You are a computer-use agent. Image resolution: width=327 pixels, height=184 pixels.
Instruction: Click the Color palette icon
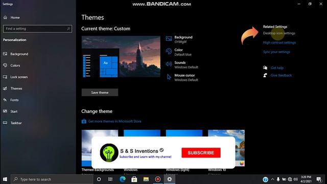coord(169,51)
